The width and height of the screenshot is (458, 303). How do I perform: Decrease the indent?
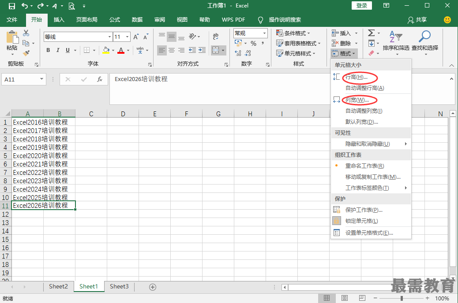[x=192, y=50]
